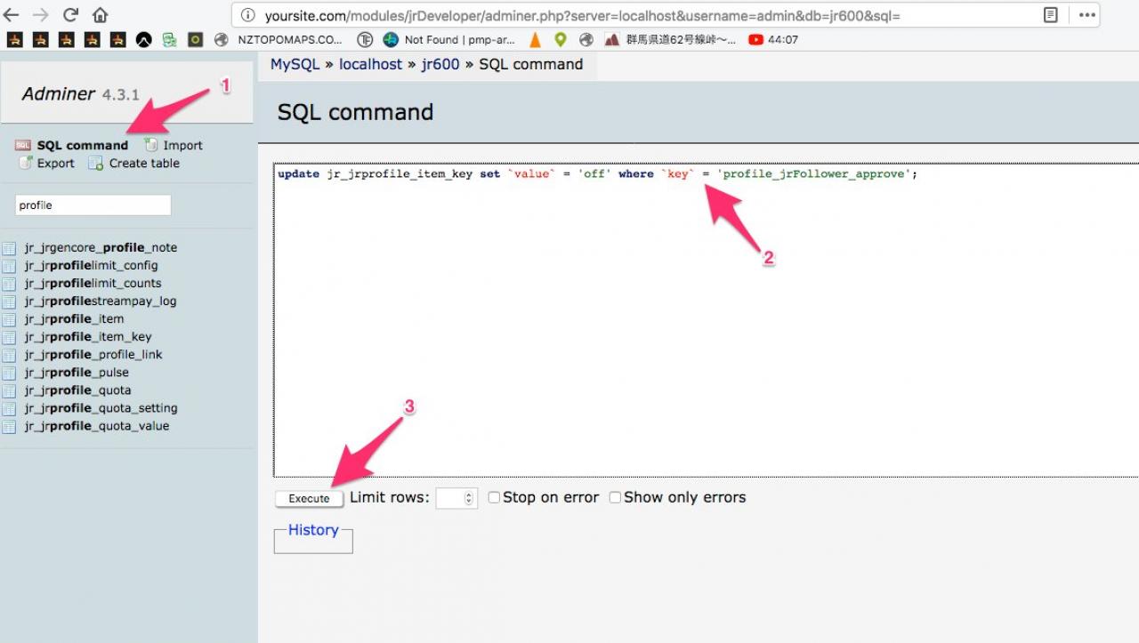Screen dimensions: 1139x643
Task: Open the jr_jrprofile_pulse table
Action: pyautogui.click(x=77, y=373)
